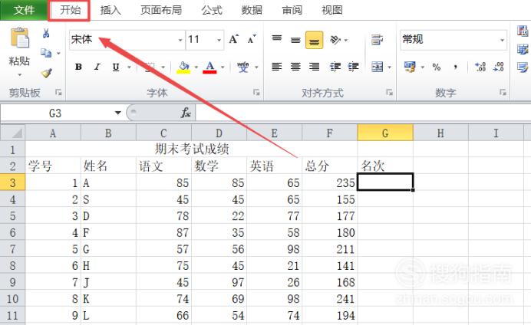Open the 文件 file tab

pos(24,10)
